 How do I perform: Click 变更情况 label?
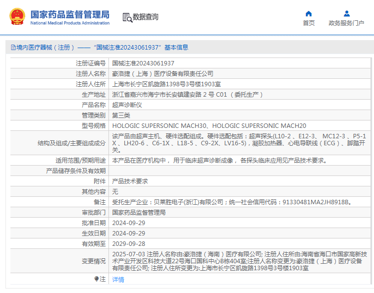[x=94, y=261]
